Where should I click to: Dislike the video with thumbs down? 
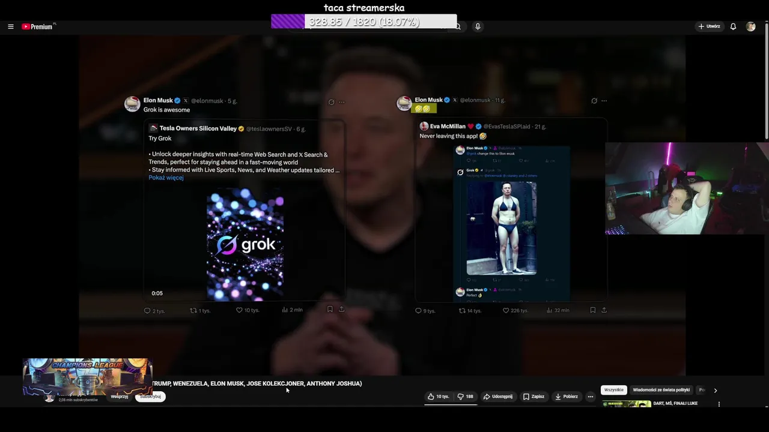(x=466, y=397)
